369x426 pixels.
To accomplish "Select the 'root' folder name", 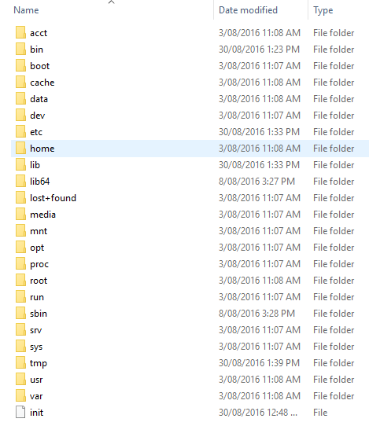I will [x=39, y=281].
